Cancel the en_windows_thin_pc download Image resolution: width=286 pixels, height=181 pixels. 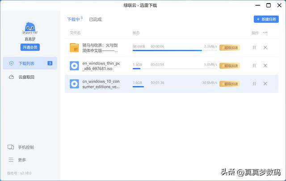click(x=265, y=65)
